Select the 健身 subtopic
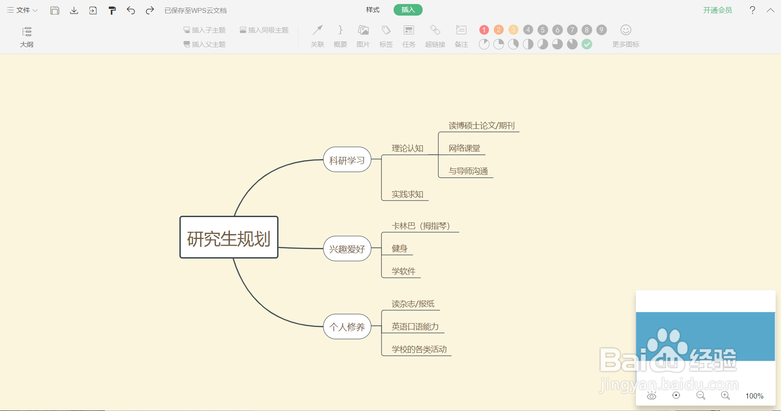Image resolution: width=781 pixels, height=411 pixels. 399,248
